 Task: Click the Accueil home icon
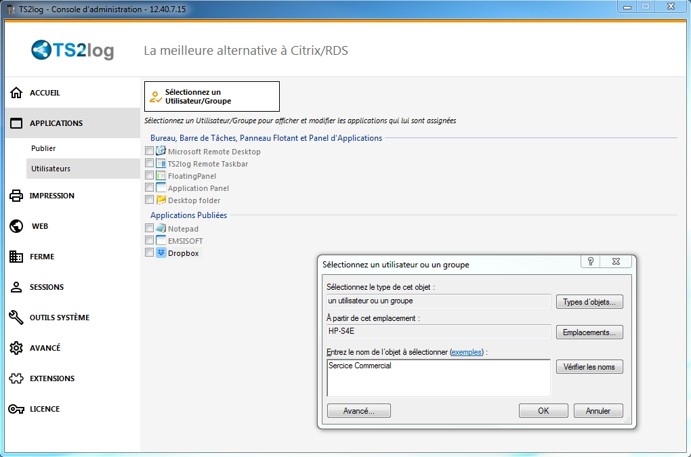16,93
